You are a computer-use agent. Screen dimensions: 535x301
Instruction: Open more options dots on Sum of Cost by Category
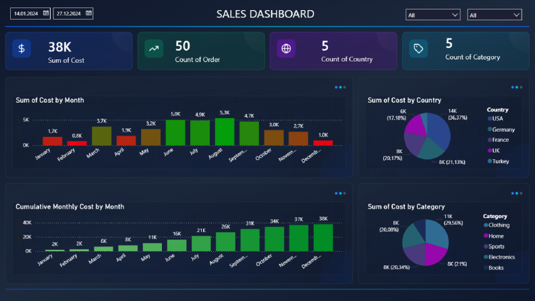517,194
